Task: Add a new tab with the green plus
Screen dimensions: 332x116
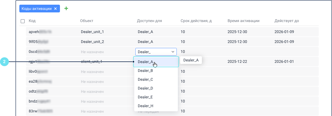Action: tap(66, 9)
